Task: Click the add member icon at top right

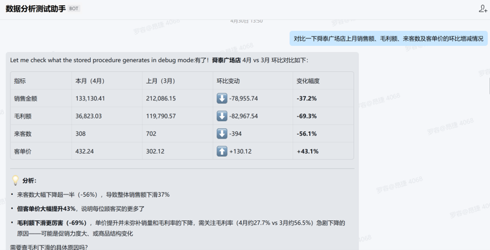Action: tap(483, 8)
